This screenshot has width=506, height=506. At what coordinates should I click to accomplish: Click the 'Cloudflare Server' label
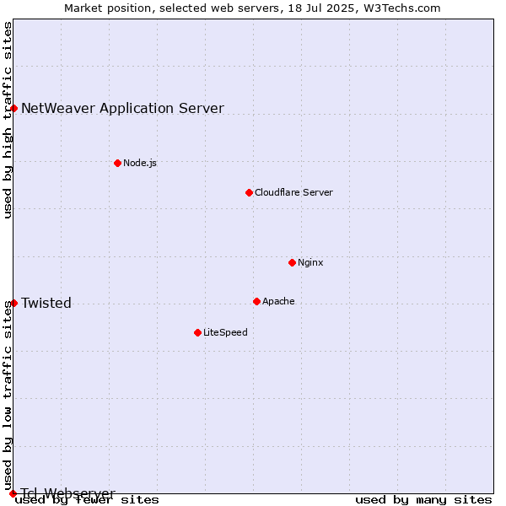(x=293, y=192)
